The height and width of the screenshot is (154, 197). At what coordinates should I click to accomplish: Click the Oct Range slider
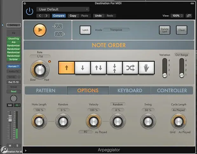181,67
